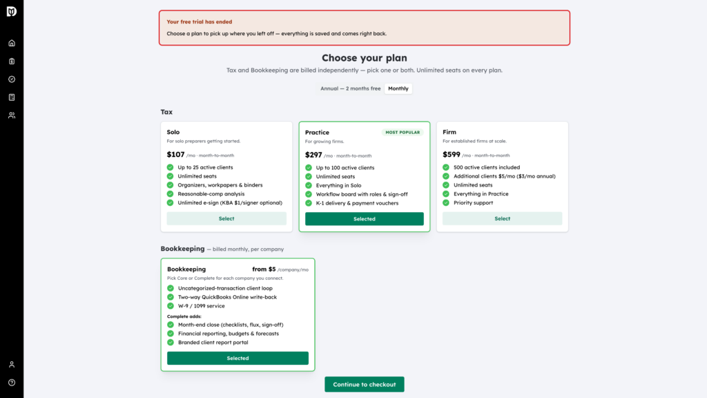Open the calculator icon in sidebar
Viewport: 707px width, 398px height.
tap(12, 97)
